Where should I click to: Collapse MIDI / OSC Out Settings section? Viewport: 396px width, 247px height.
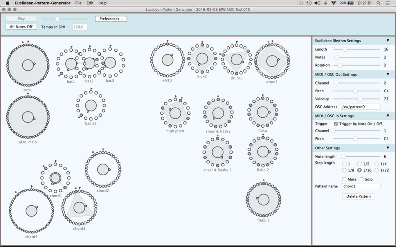point(387,74)
